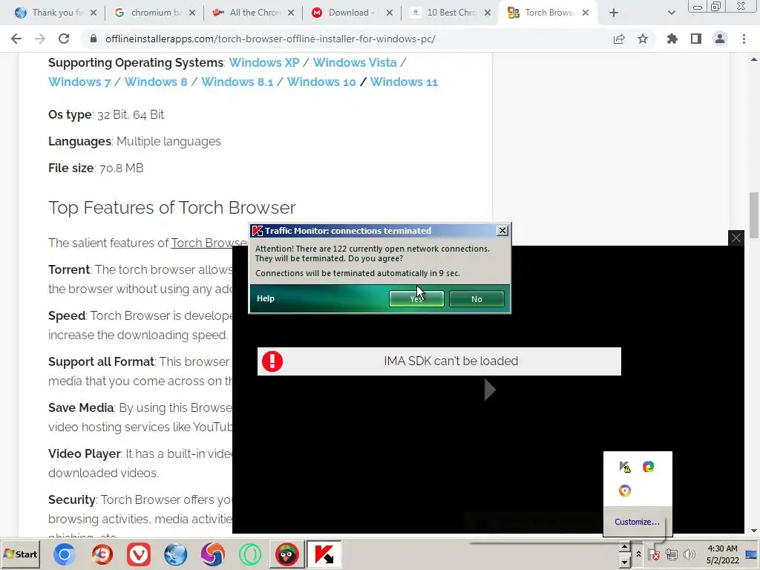Open the blue globe browser on taskbar
Viewport: 760px width, 570px height.
click(175, 554)
